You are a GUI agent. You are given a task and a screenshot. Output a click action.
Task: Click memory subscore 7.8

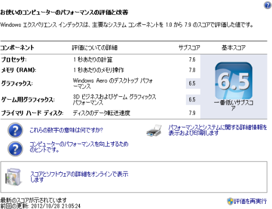tap(192, 70)
